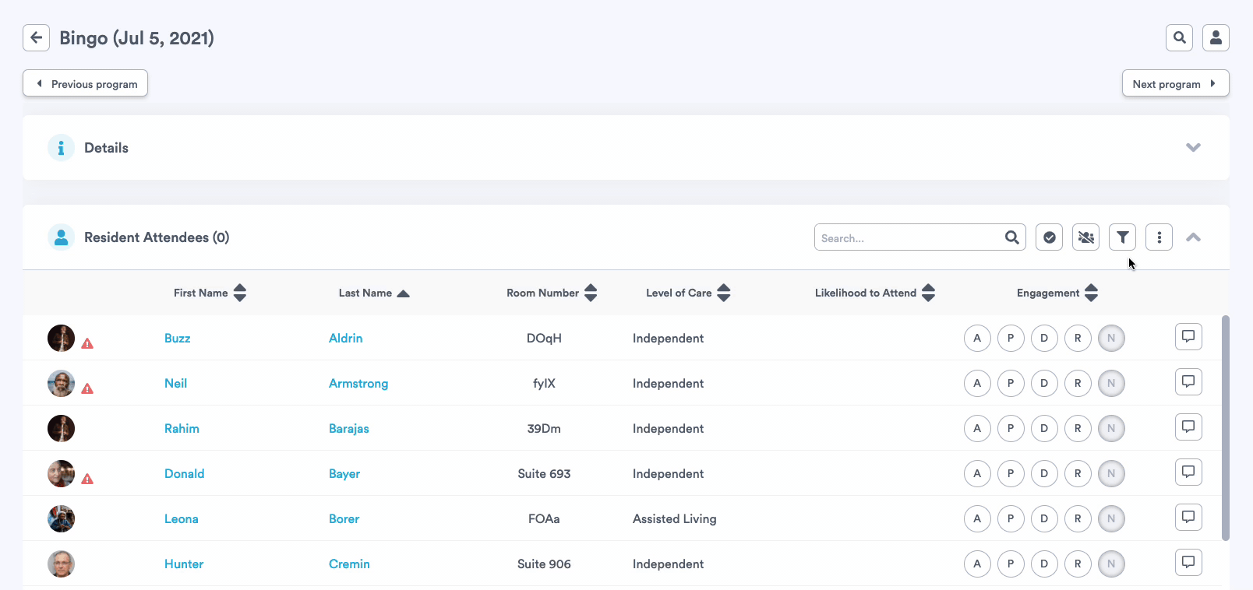
Task: Set Rahim Barajas engagement to D
Action: [x=1044, y=428]
